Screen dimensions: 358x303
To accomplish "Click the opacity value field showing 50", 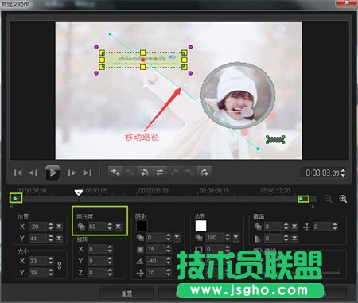I will click(97, 227).
